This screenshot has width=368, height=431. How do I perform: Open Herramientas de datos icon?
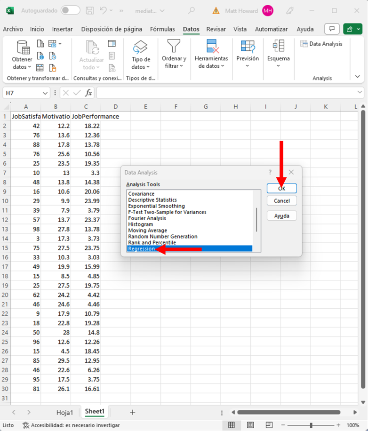(x=211, y=47)
